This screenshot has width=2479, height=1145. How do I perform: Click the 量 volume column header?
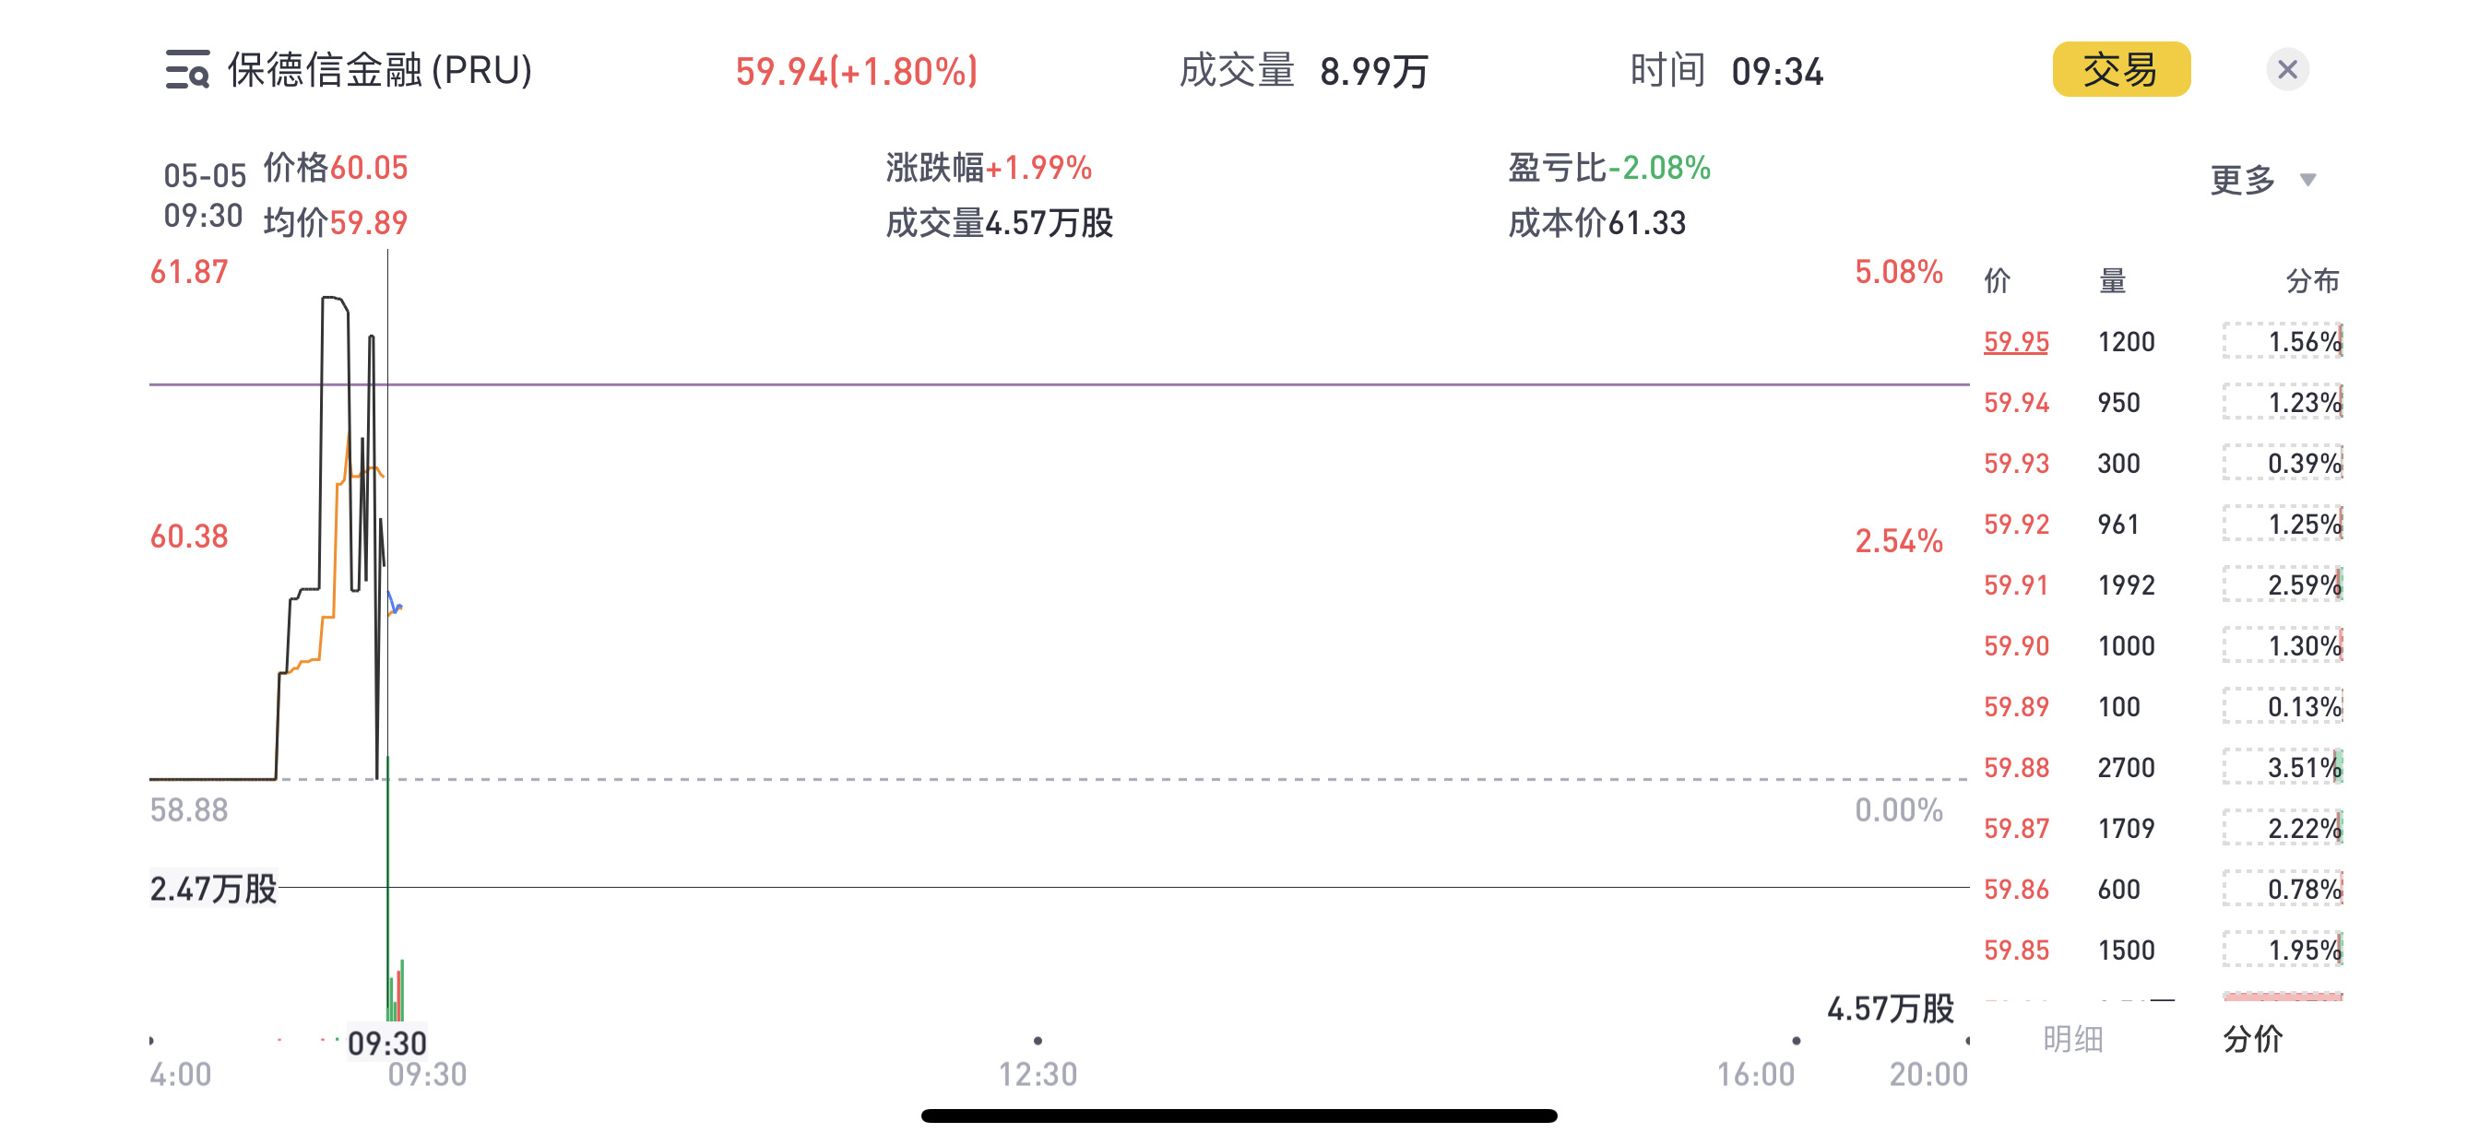pyautogui.click(x=2111, y=281)
